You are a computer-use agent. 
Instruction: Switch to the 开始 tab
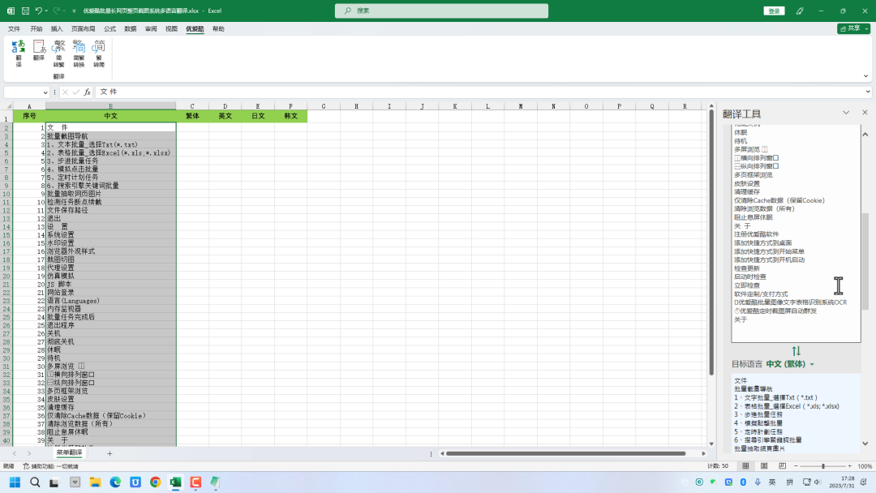coord(36,28)
